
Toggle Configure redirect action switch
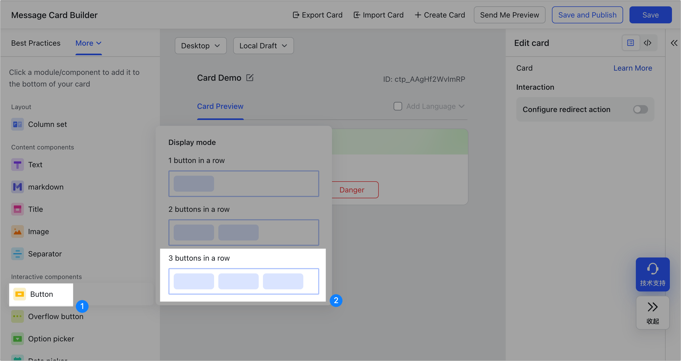640,109
